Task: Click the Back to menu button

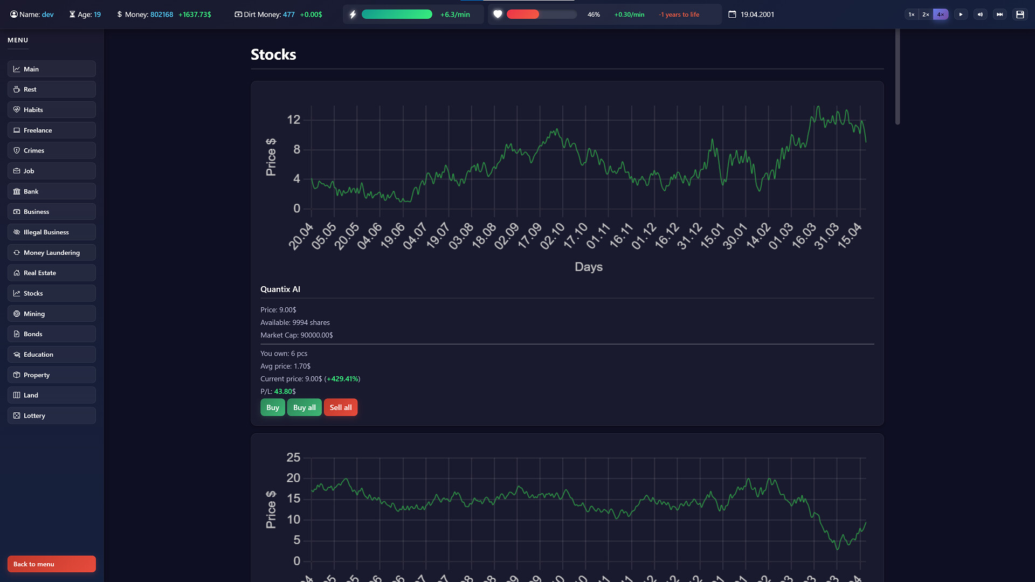Action: (52, 564)
